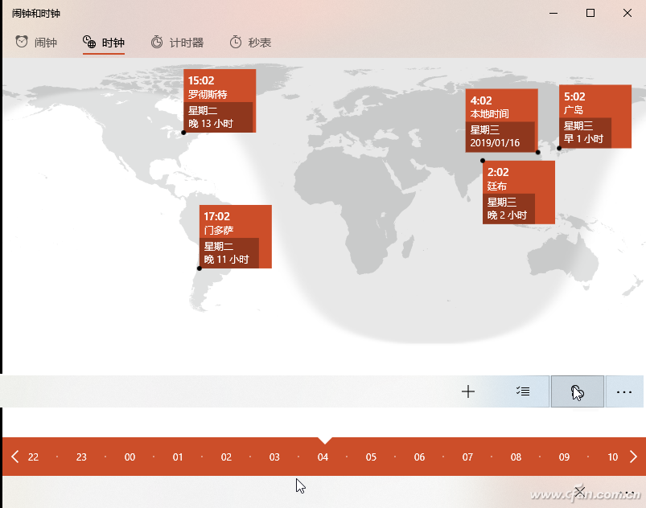Add a new clock with plus icon
The width and height of the screenshot is (646, 508).
click(x=468, y=391)
